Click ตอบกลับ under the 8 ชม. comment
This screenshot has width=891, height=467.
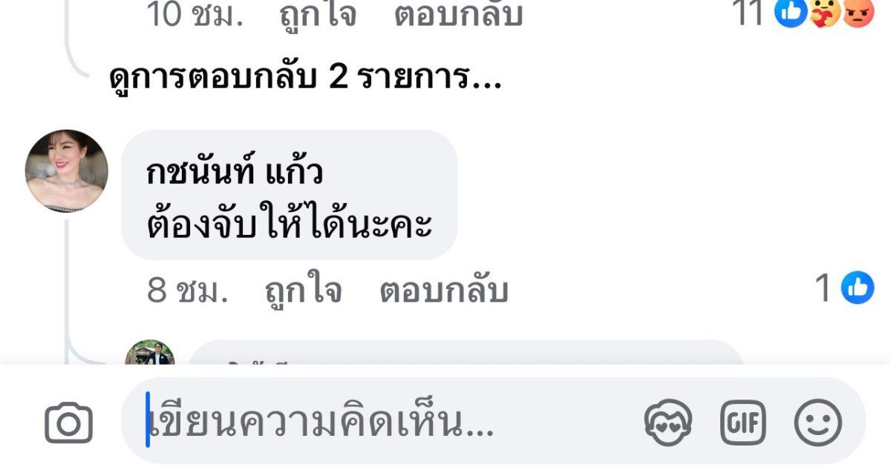pyautogui.click(x=443, y=291)
